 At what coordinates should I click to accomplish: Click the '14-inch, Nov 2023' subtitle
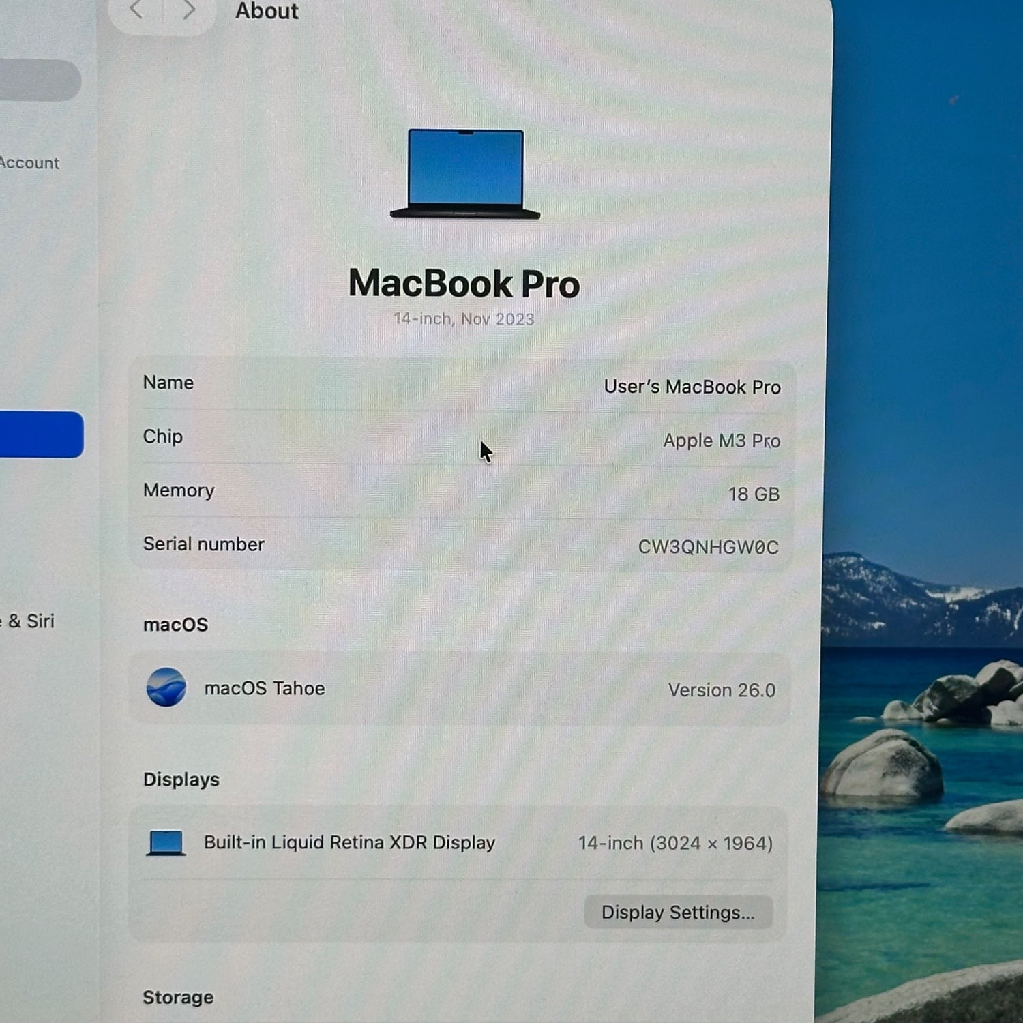point(464,319)
